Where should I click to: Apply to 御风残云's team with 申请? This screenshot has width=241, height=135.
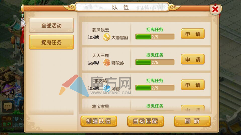point(193,34)
